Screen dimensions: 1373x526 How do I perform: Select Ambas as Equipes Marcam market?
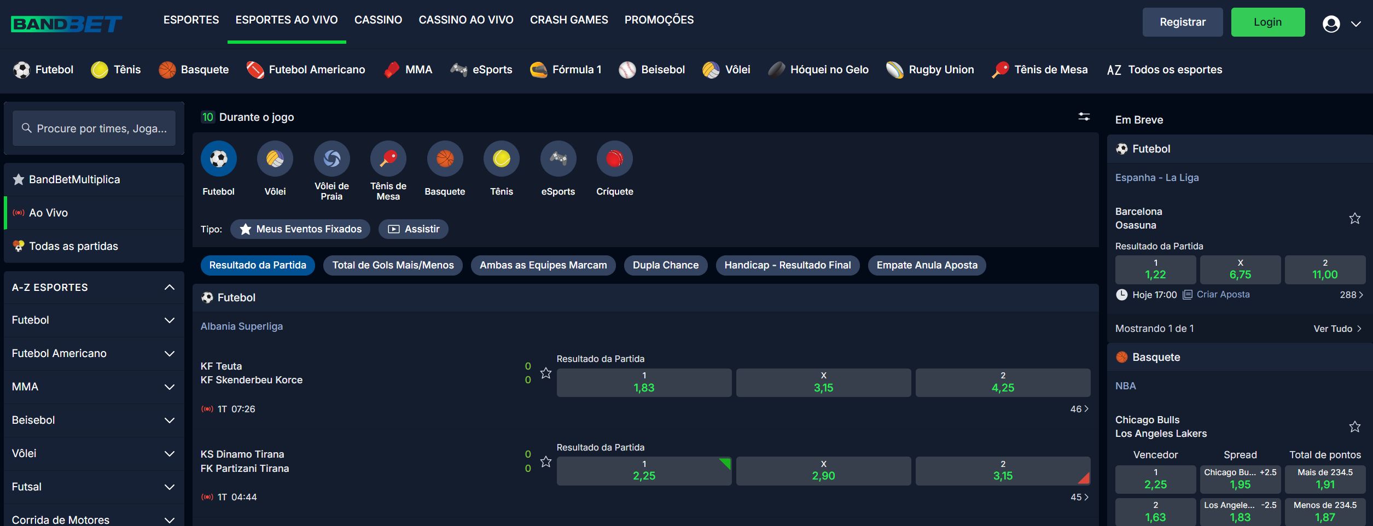pos(543,265)
